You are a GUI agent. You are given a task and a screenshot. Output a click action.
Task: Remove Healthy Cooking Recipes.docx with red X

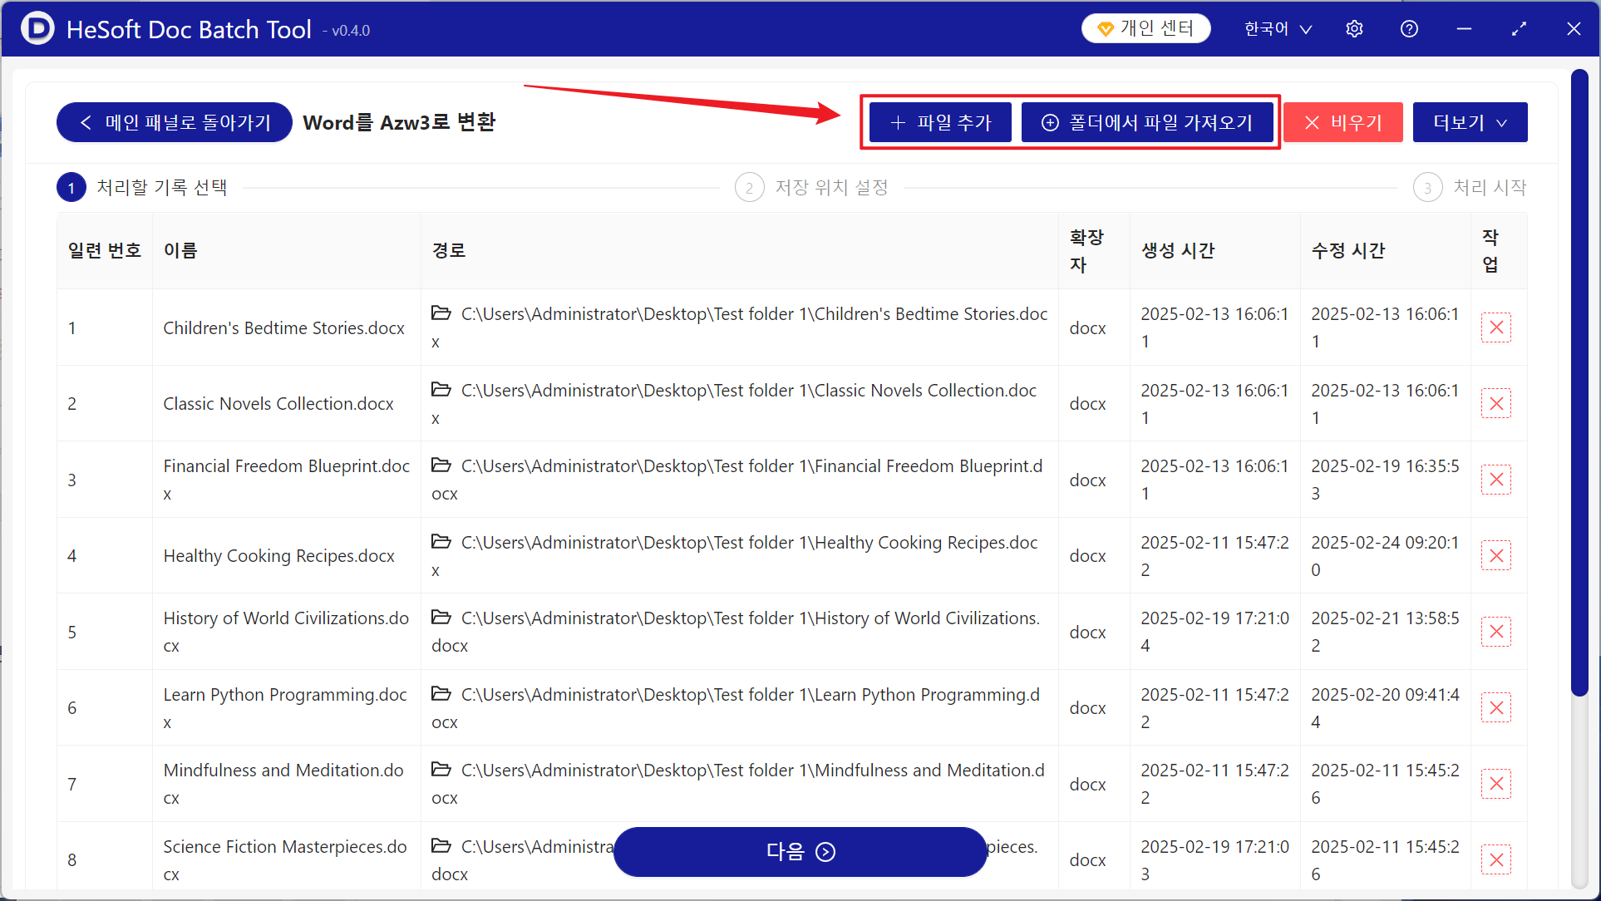click(x=1495, y=556)
